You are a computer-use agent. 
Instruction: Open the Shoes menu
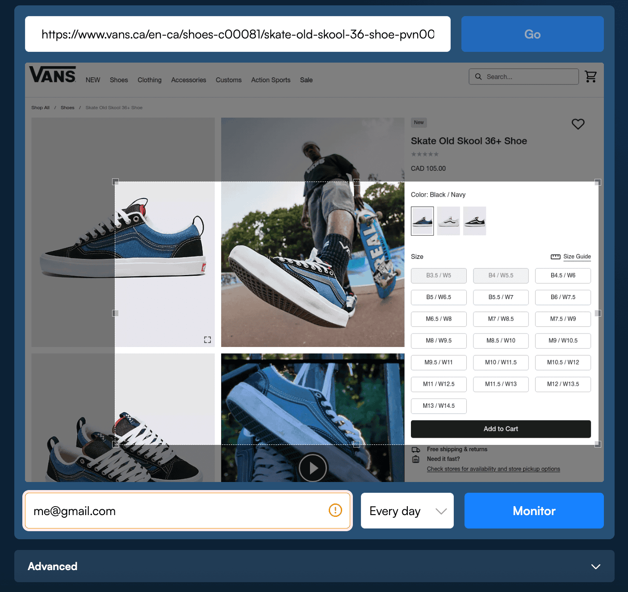119,80
